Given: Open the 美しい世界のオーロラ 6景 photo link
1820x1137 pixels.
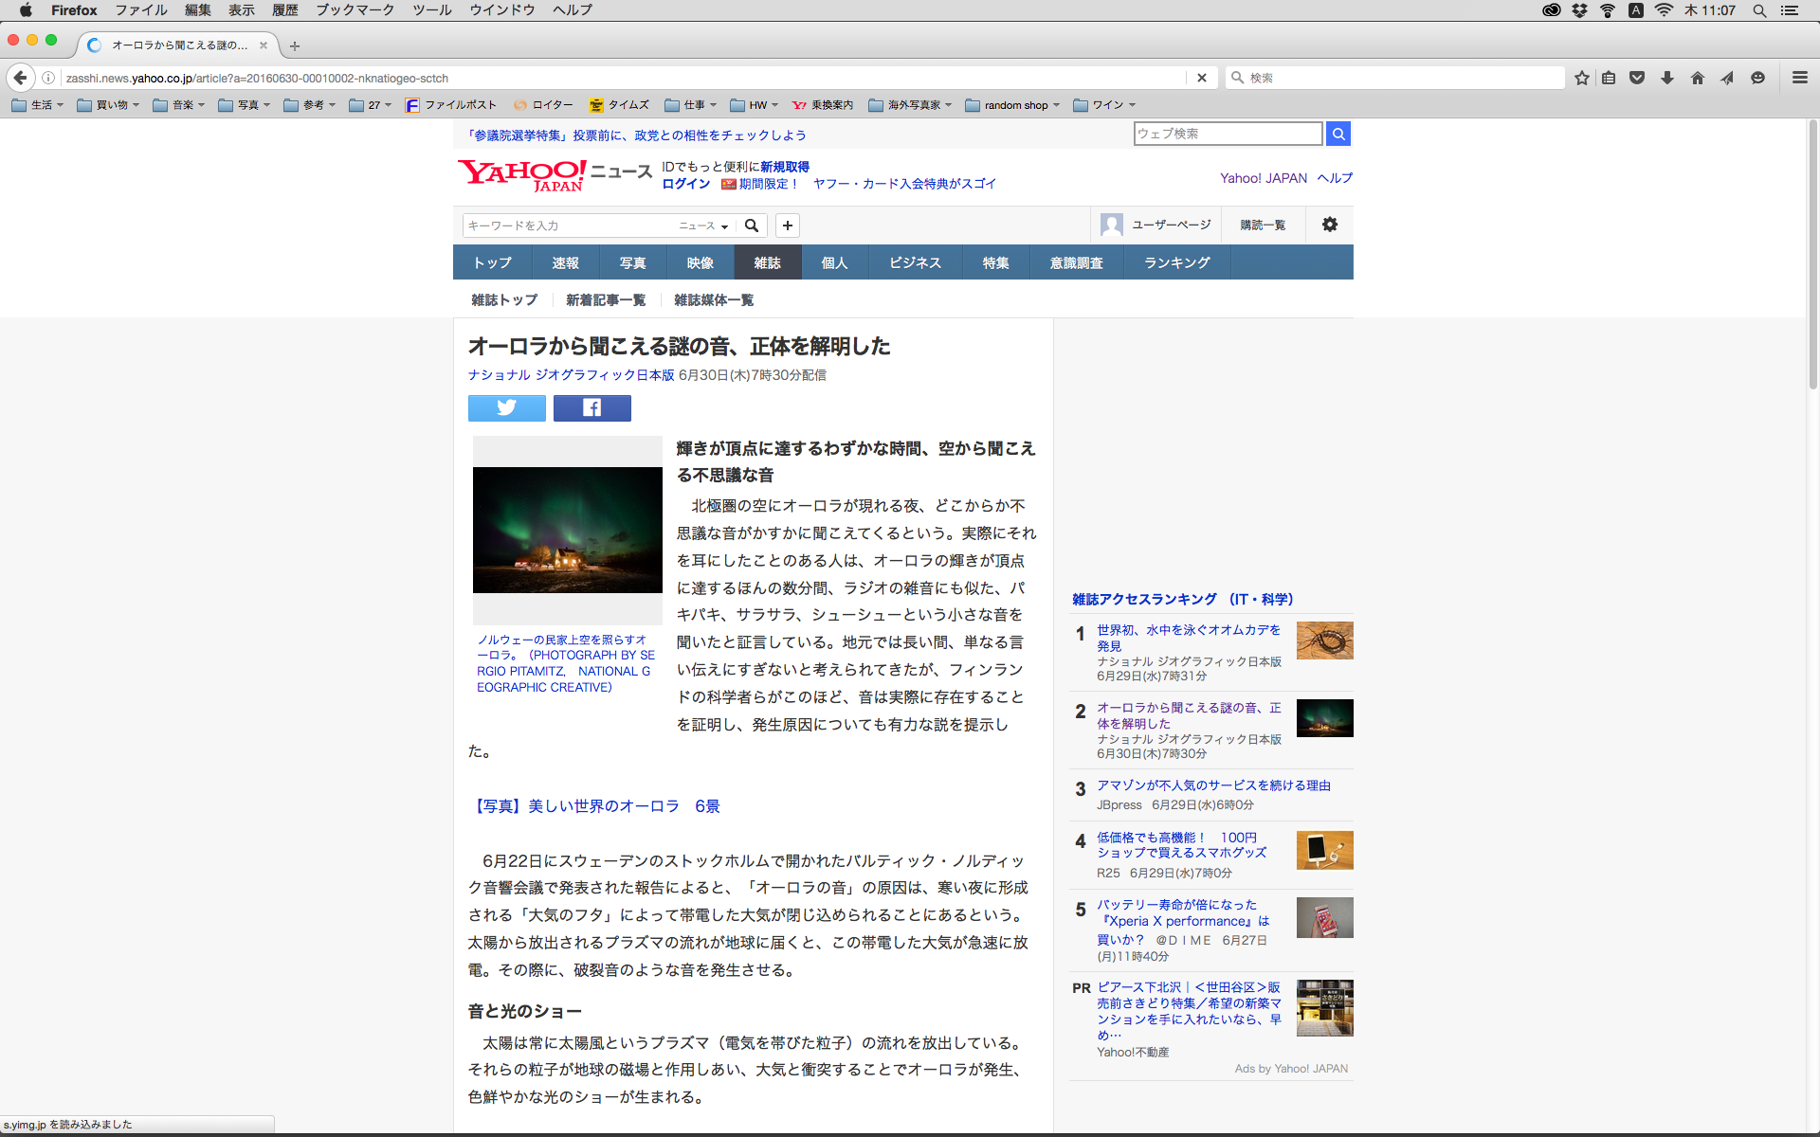Looking at the screenshot, I should point(594,806).
